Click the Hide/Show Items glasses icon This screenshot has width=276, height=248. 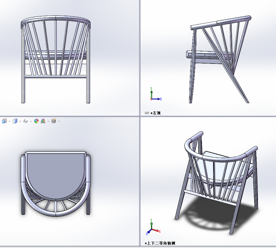(x=26, y=121)
